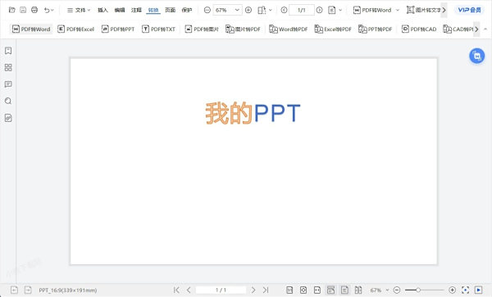
Task: Open the 67% zoom dropdown in status bar
Action: [380, 290]
